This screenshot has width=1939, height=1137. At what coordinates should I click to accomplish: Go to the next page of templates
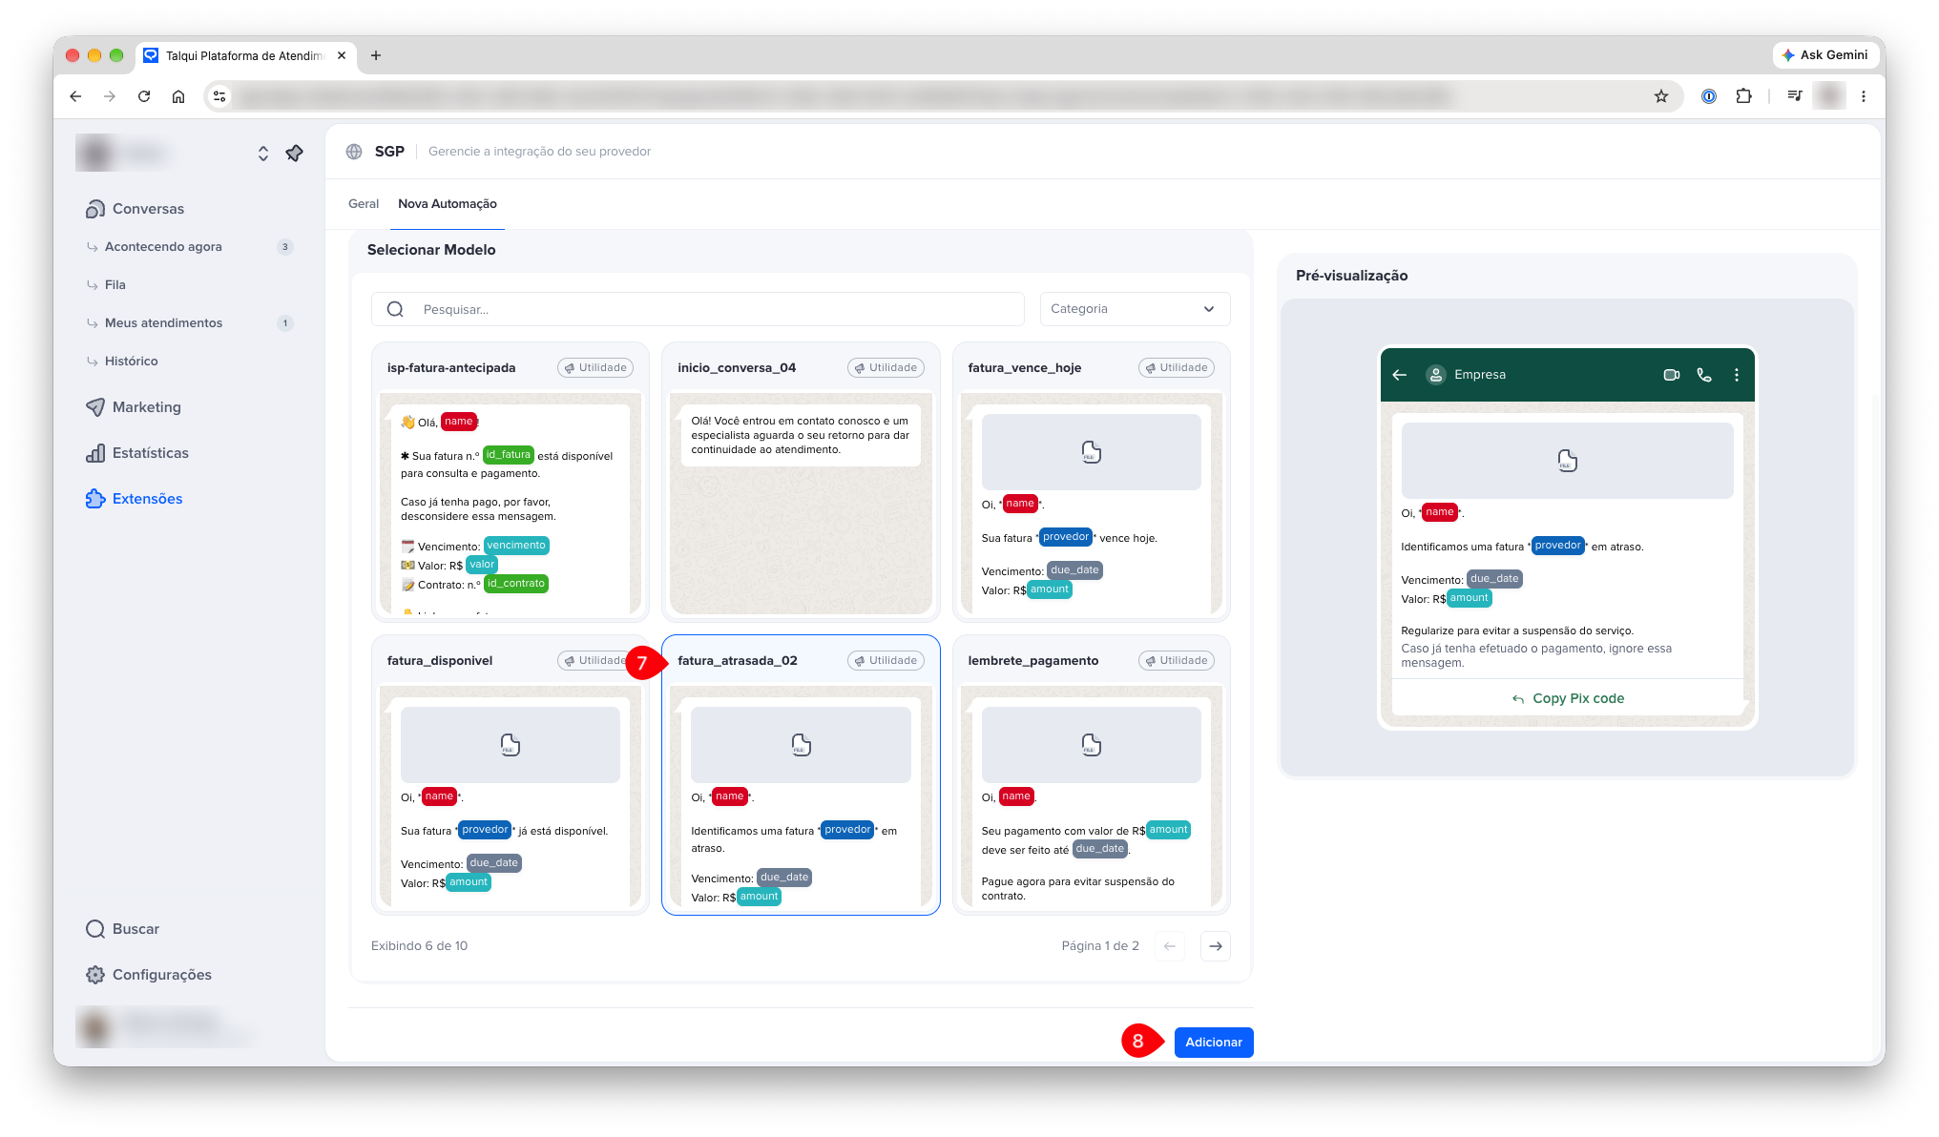tap(1216, 946)
